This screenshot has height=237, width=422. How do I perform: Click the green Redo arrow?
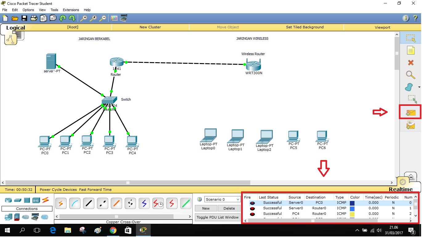tap(72, 18)
